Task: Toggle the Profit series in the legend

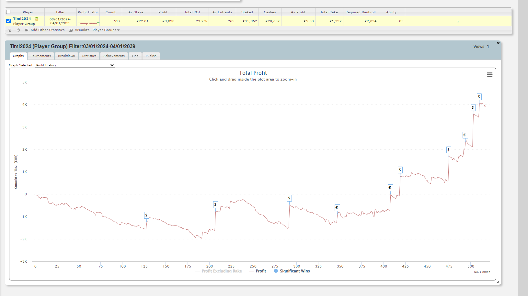Action: [x=260, y=271]
